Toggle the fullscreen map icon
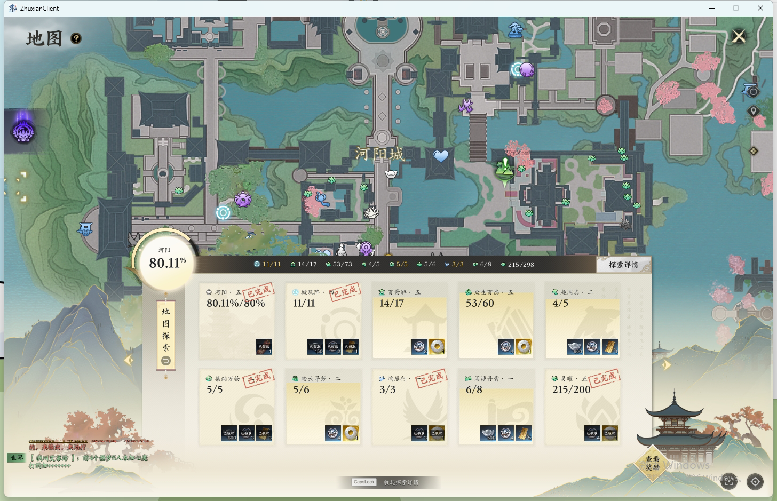The width and height of the screenshot is (777, 501). pyautogui.click(x=729, y=481)
